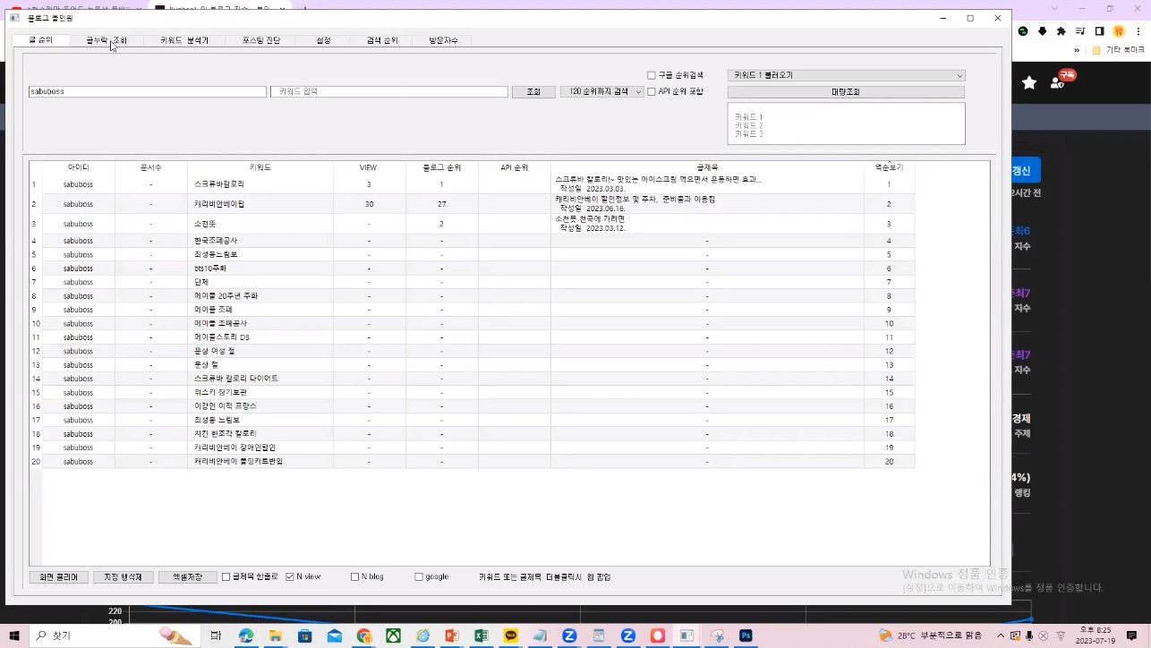
Task: Enable the 구글 순위검색 checkbox
Action: coord(652,75)
